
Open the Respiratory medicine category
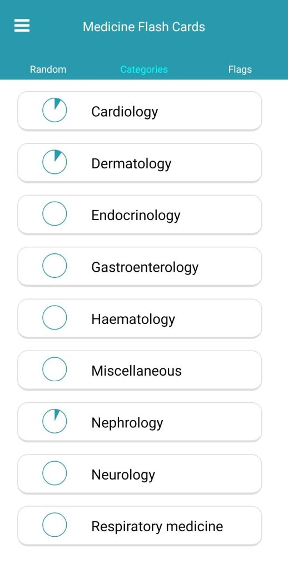(140, 526)
